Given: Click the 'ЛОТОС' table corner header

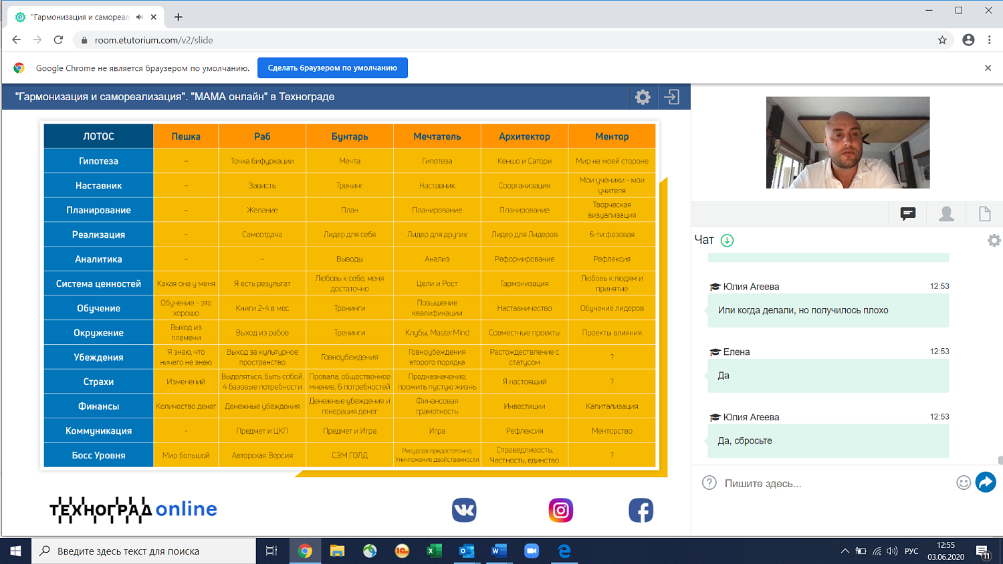Looking at the screenshot, I should (x=99, y=136).
